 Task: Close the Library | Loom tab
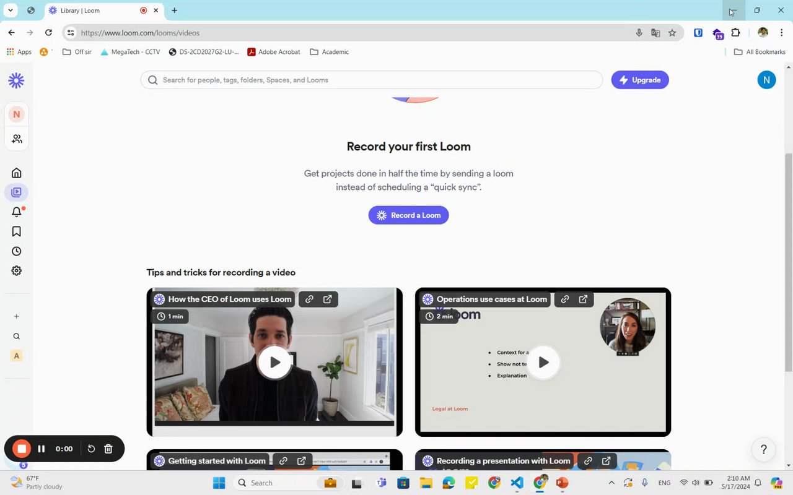(156, 11)
